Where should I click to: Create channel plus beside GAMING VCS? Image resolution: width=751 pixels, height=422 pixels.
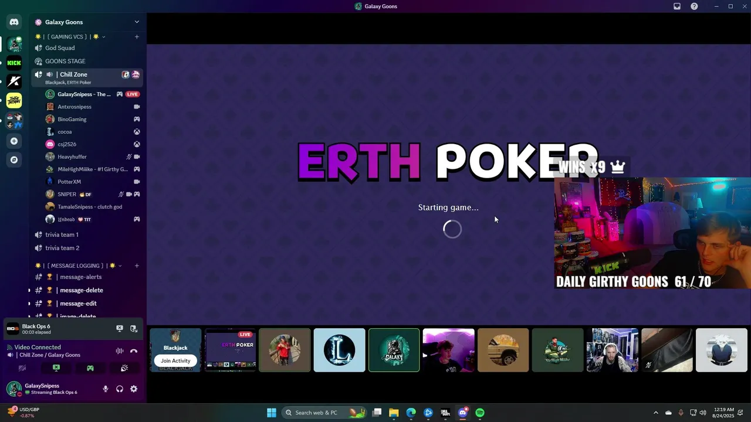tap(137, 37)
